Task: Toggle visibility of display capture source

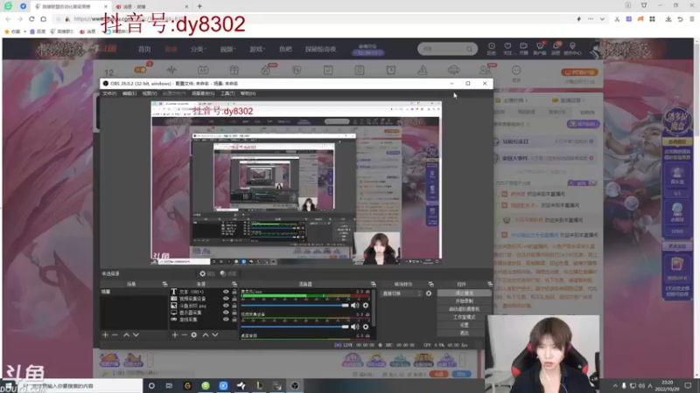Action: pos(226,313)
